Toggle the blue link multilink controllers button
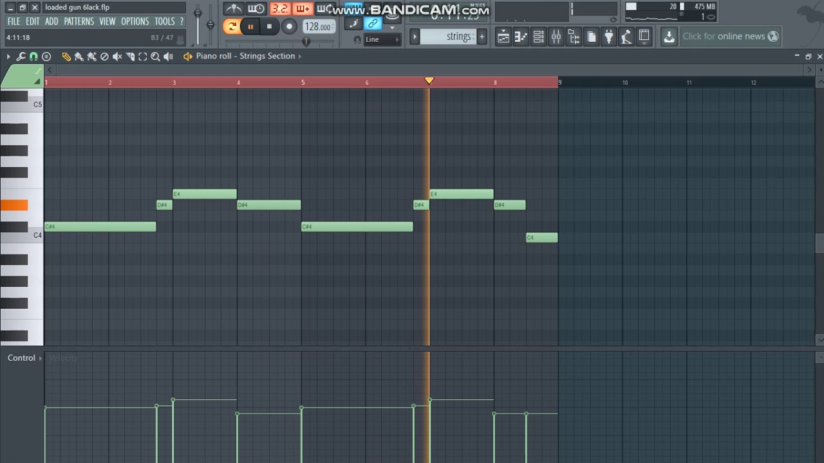824x463 pixels. 373,24
